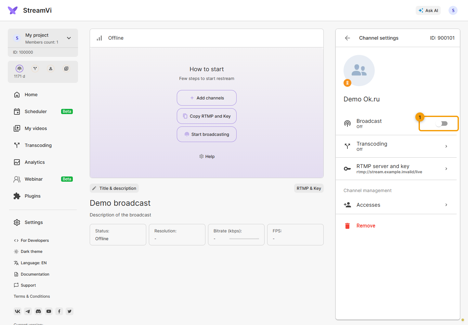Click the transcoding icon in project toolbar

[35, 69]
